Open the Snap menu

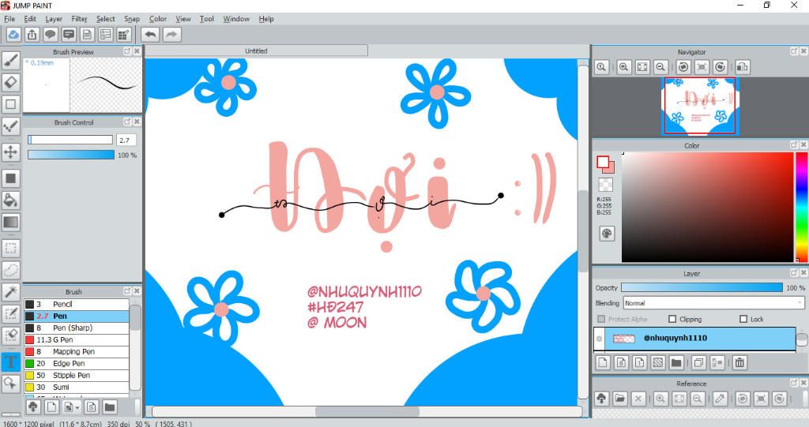(x=132, y=19)
